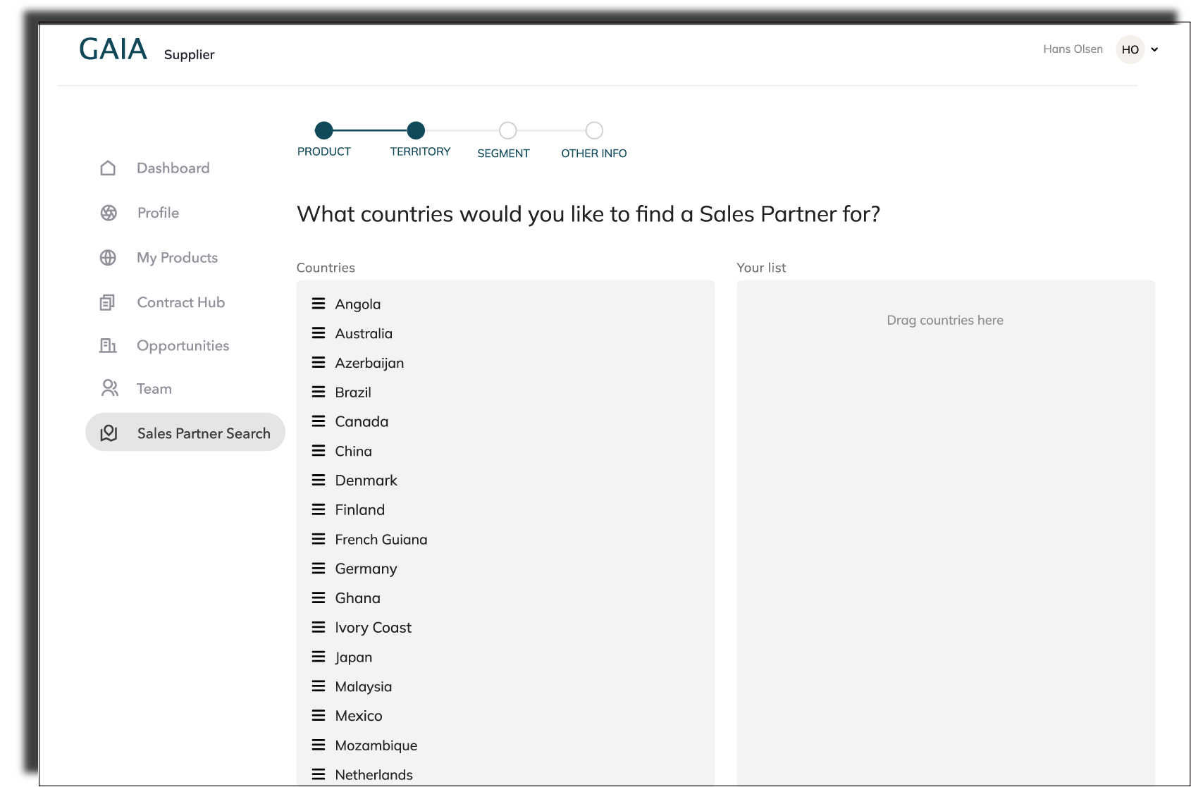Open the user account dropdown next to HO
Viewport: 1191px width, 787px height.
(x=1155, y=49)
